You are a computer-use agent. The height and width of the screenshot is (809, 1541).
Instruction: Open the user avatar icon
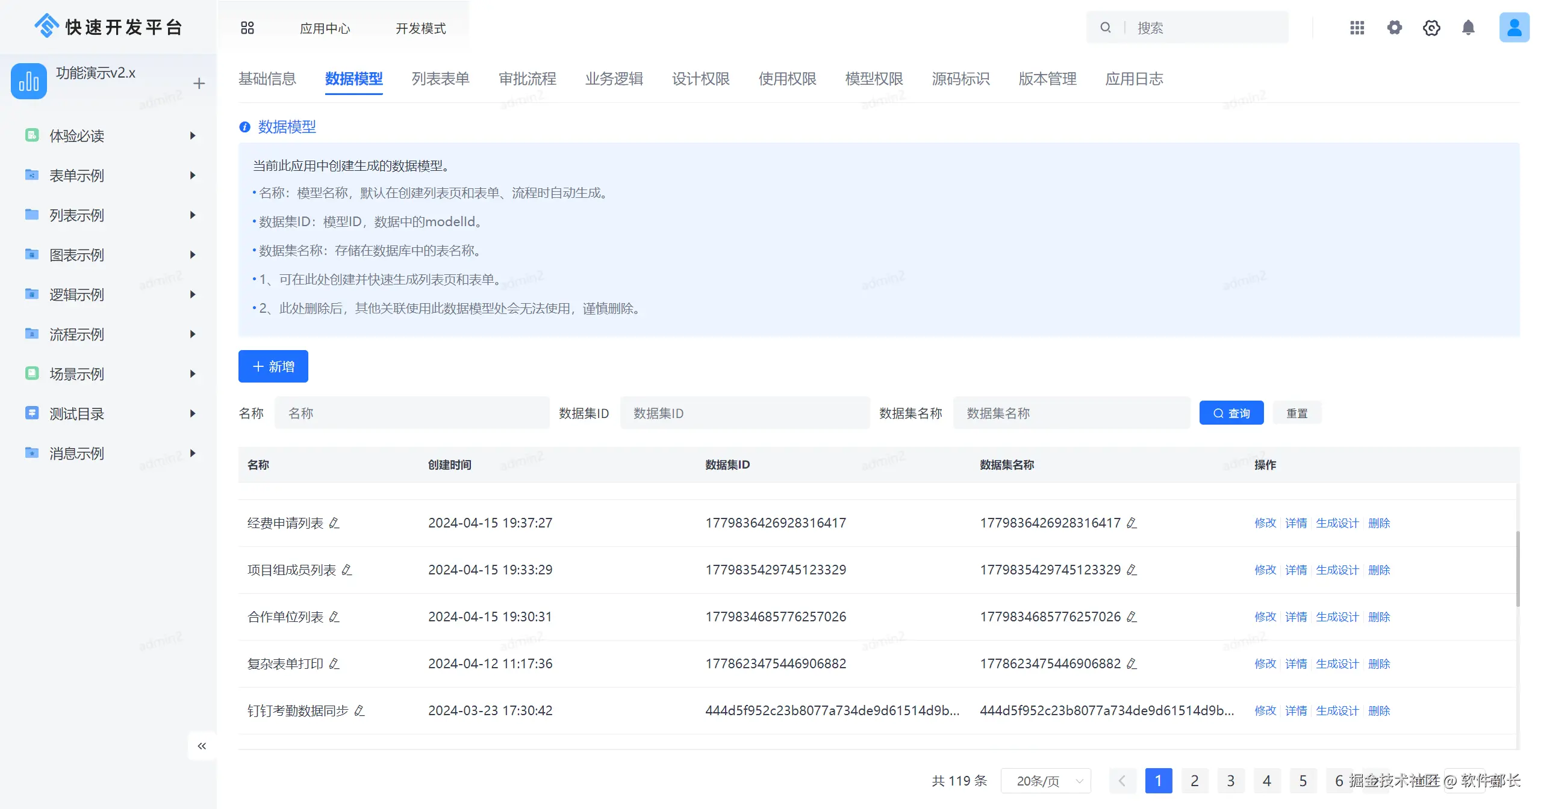tap(1513, 28)
